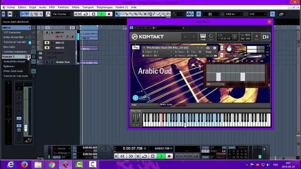This screenshot has height=169, width=301.
Task: Click transport bar Rewind button
Action: tap(122, 156)
